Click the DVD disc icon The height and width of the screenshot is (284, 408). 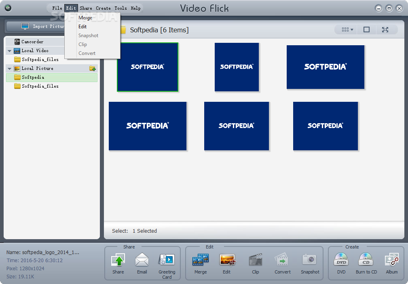tap(341, 259)
